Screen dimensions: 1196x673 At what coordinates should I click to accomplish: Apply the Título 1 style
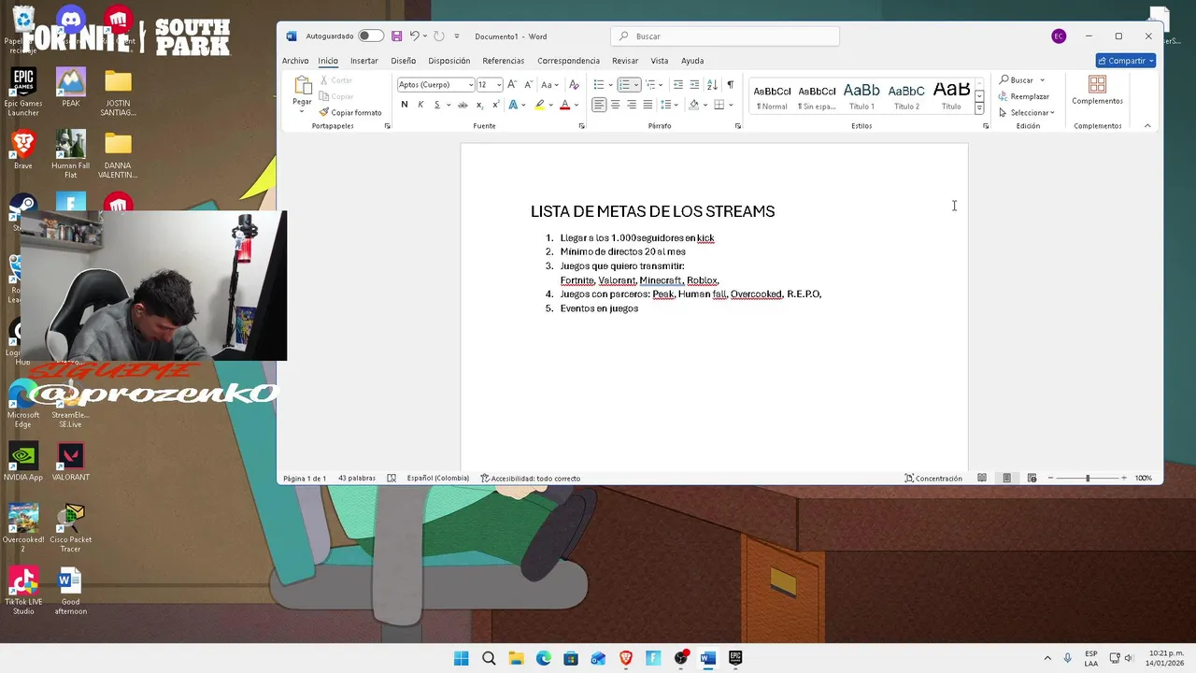(861, 94)
